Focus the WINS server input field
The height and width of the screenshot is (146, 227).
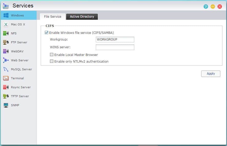pyautogui.click(x=115, y=47)
